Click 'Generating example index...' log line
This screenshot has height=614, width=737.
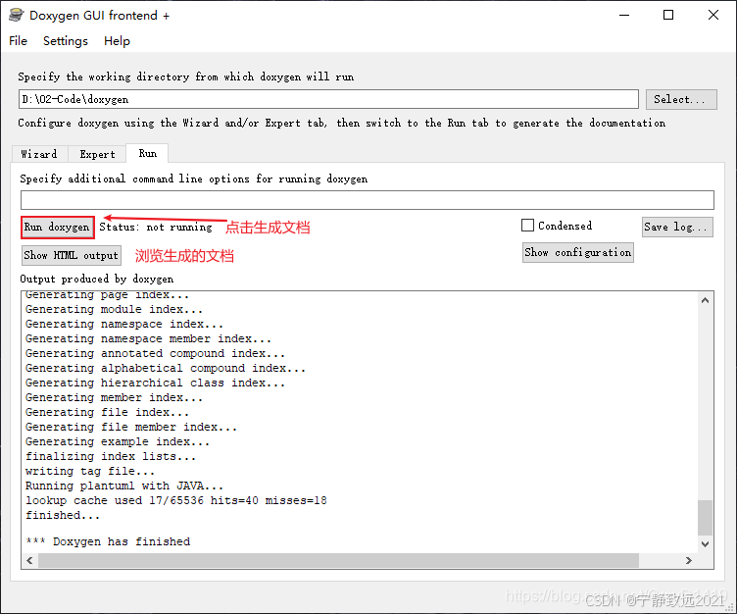tap(118, 441)
